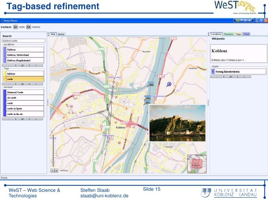Image resolution: width=268 pixels, height=201 pixels.
Task: Zoom out with the map minus button
Action: 53,170
